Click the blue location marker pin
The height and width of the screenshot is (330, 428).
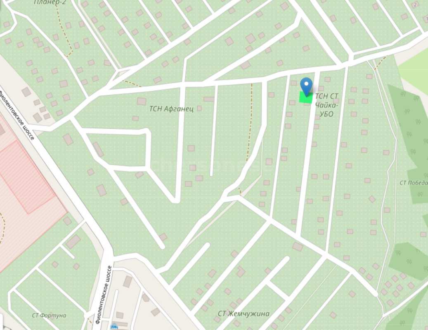(306, 86)
